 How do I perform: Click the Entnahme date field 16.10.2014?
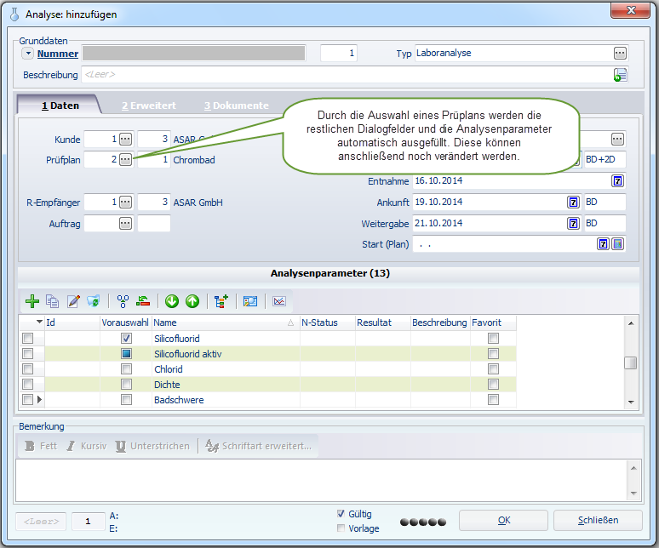[x=511, y=181]
